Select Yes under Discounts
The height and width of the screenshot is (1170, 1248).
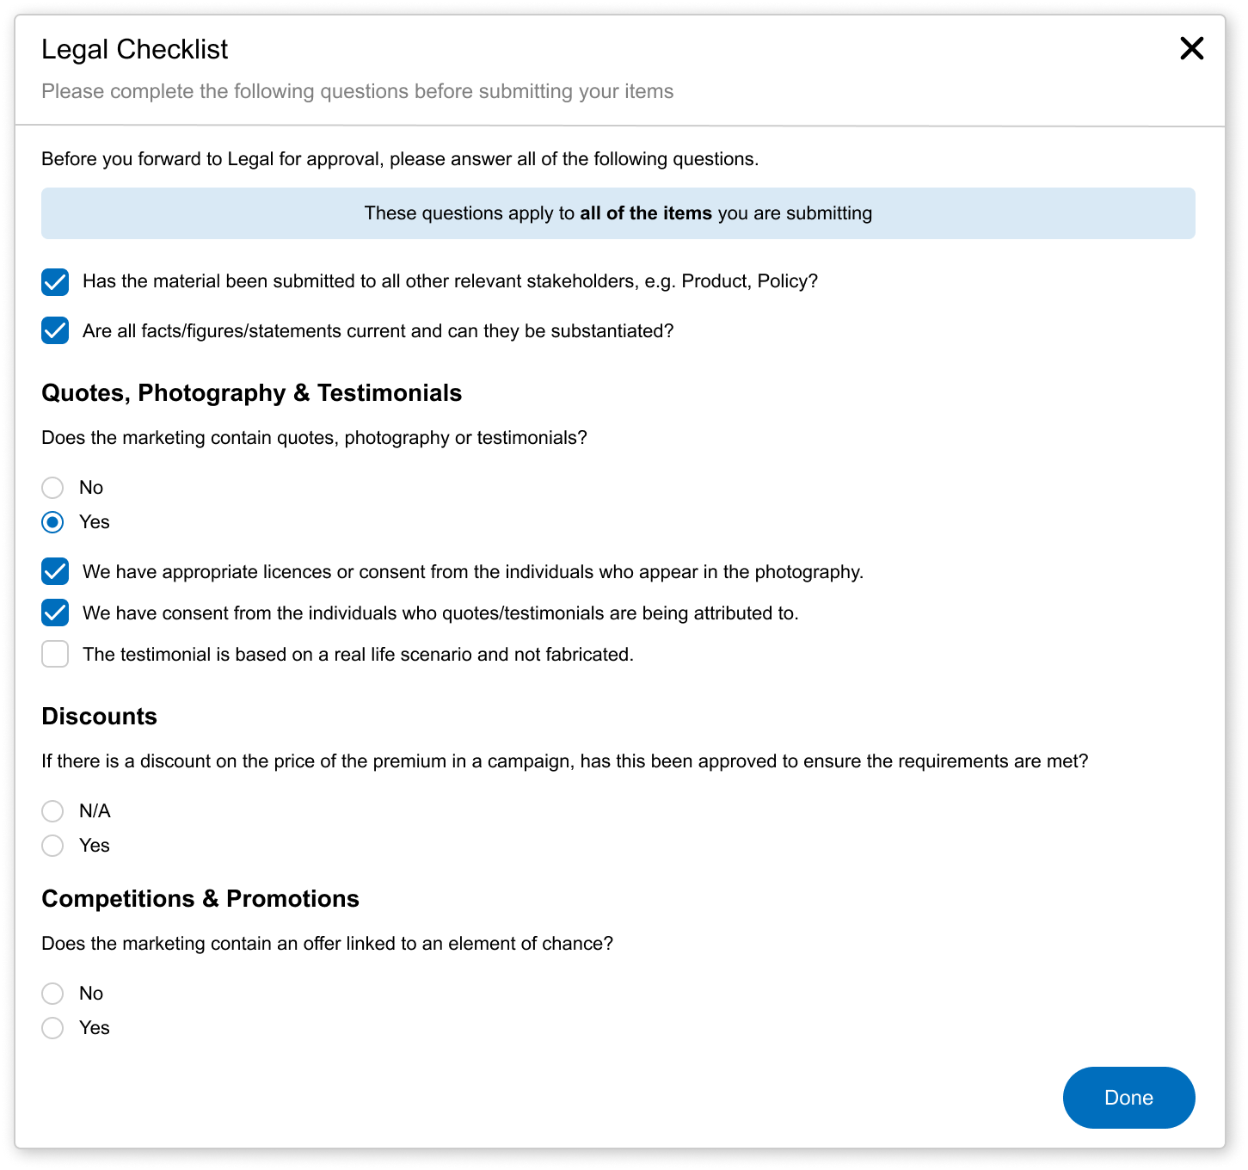point(53,846)
